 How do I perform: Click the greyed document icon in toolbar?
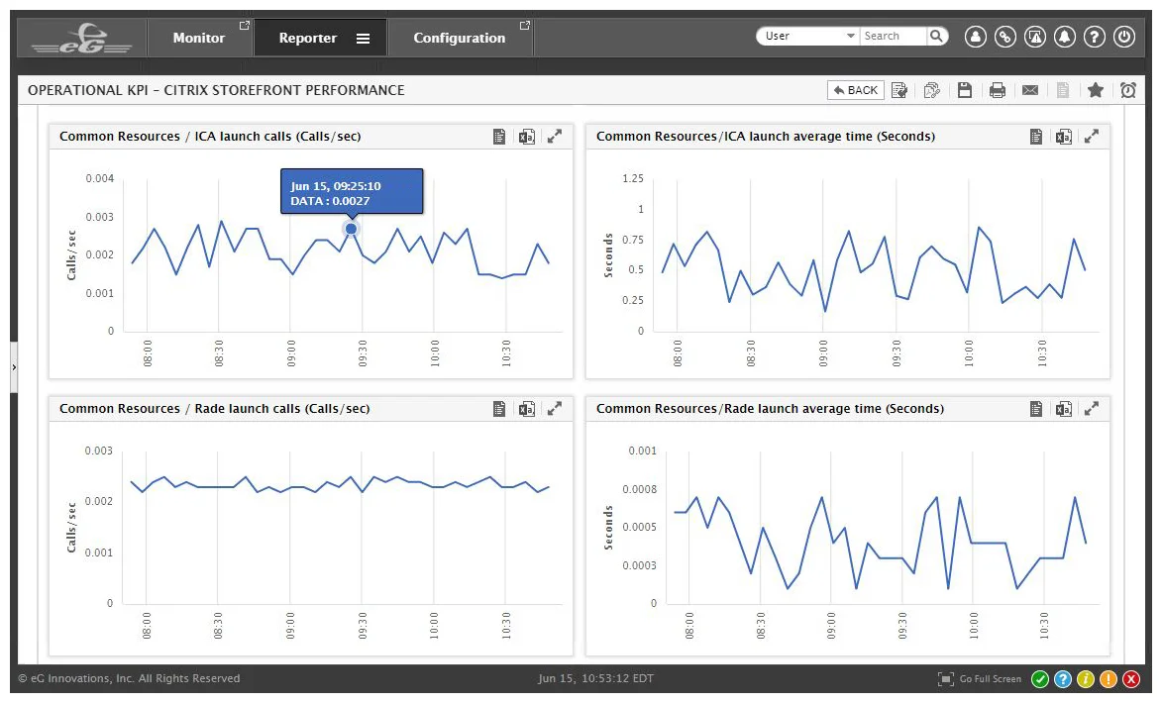[1063, 90]
